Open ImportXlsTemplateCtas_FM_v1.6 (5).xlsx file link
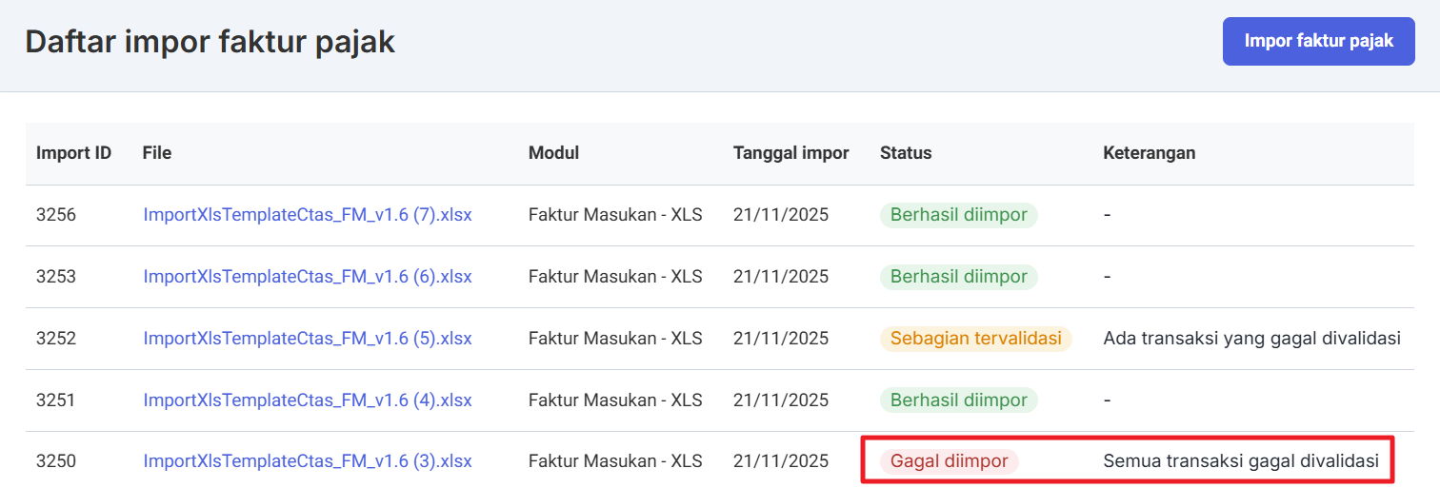 coord(308,339)
